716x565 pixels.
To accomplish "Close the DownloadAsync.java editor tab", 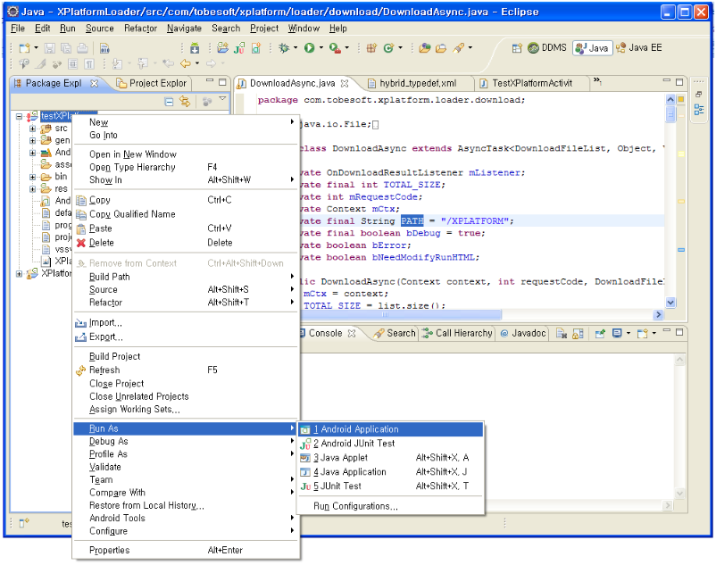I will (x=345, y=83).
